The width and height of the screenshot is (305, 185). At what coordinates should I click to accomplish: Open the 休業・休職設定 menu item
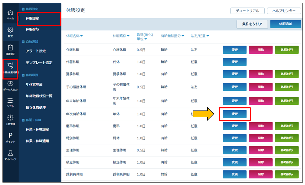37,129
